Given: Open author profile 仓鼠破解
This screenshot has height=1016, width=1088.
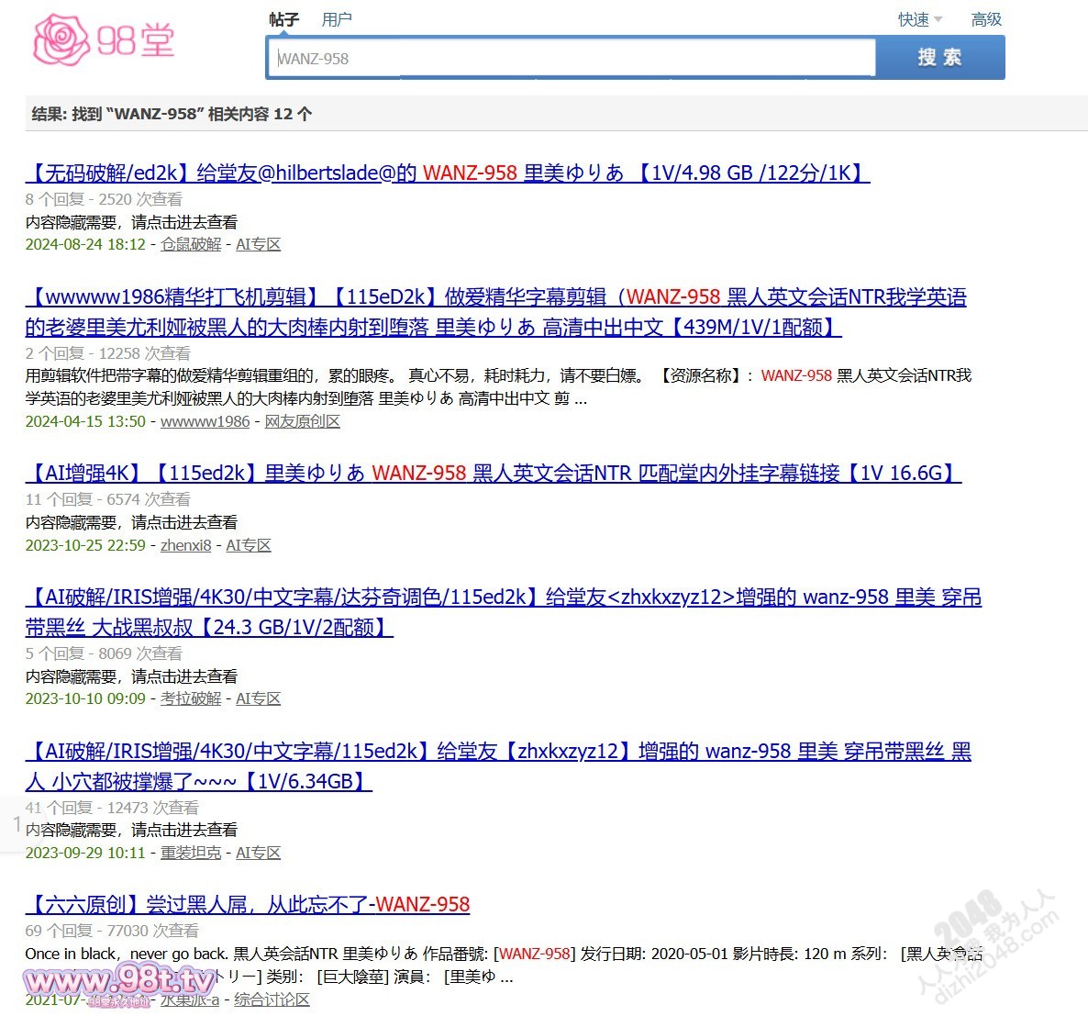Looking at the screenshot, I should pyautogui.click(x=191, y=244).
